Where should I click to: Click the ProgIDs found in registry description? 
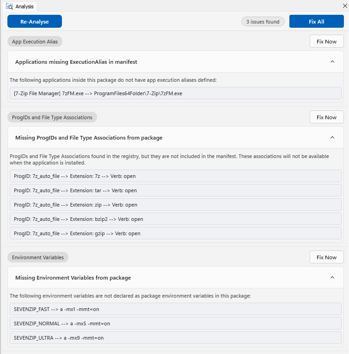point(169,159)
